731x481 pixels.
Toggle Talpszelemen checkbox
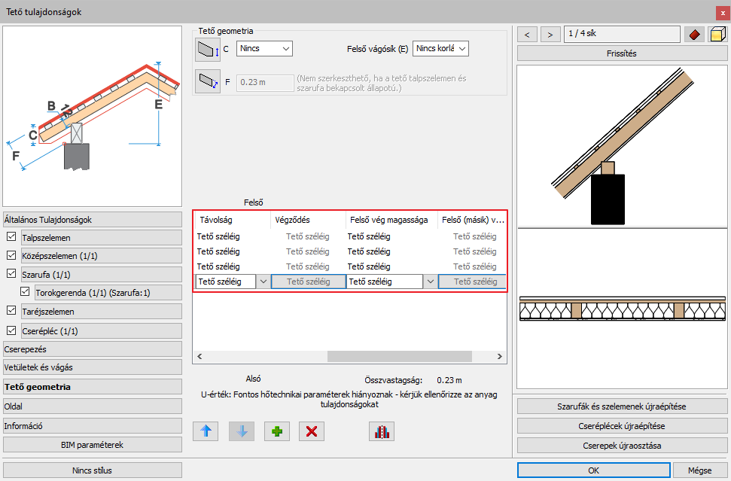[11, 237]
